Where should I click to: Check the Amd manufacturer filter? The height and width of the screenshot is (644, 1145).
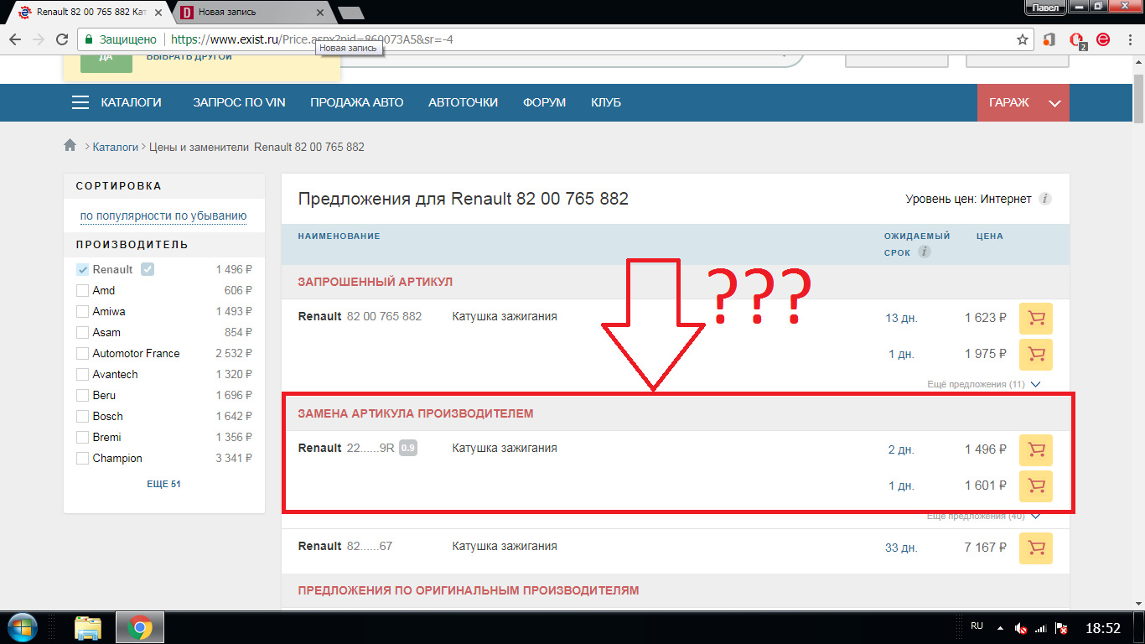click(x=82, y=291)
